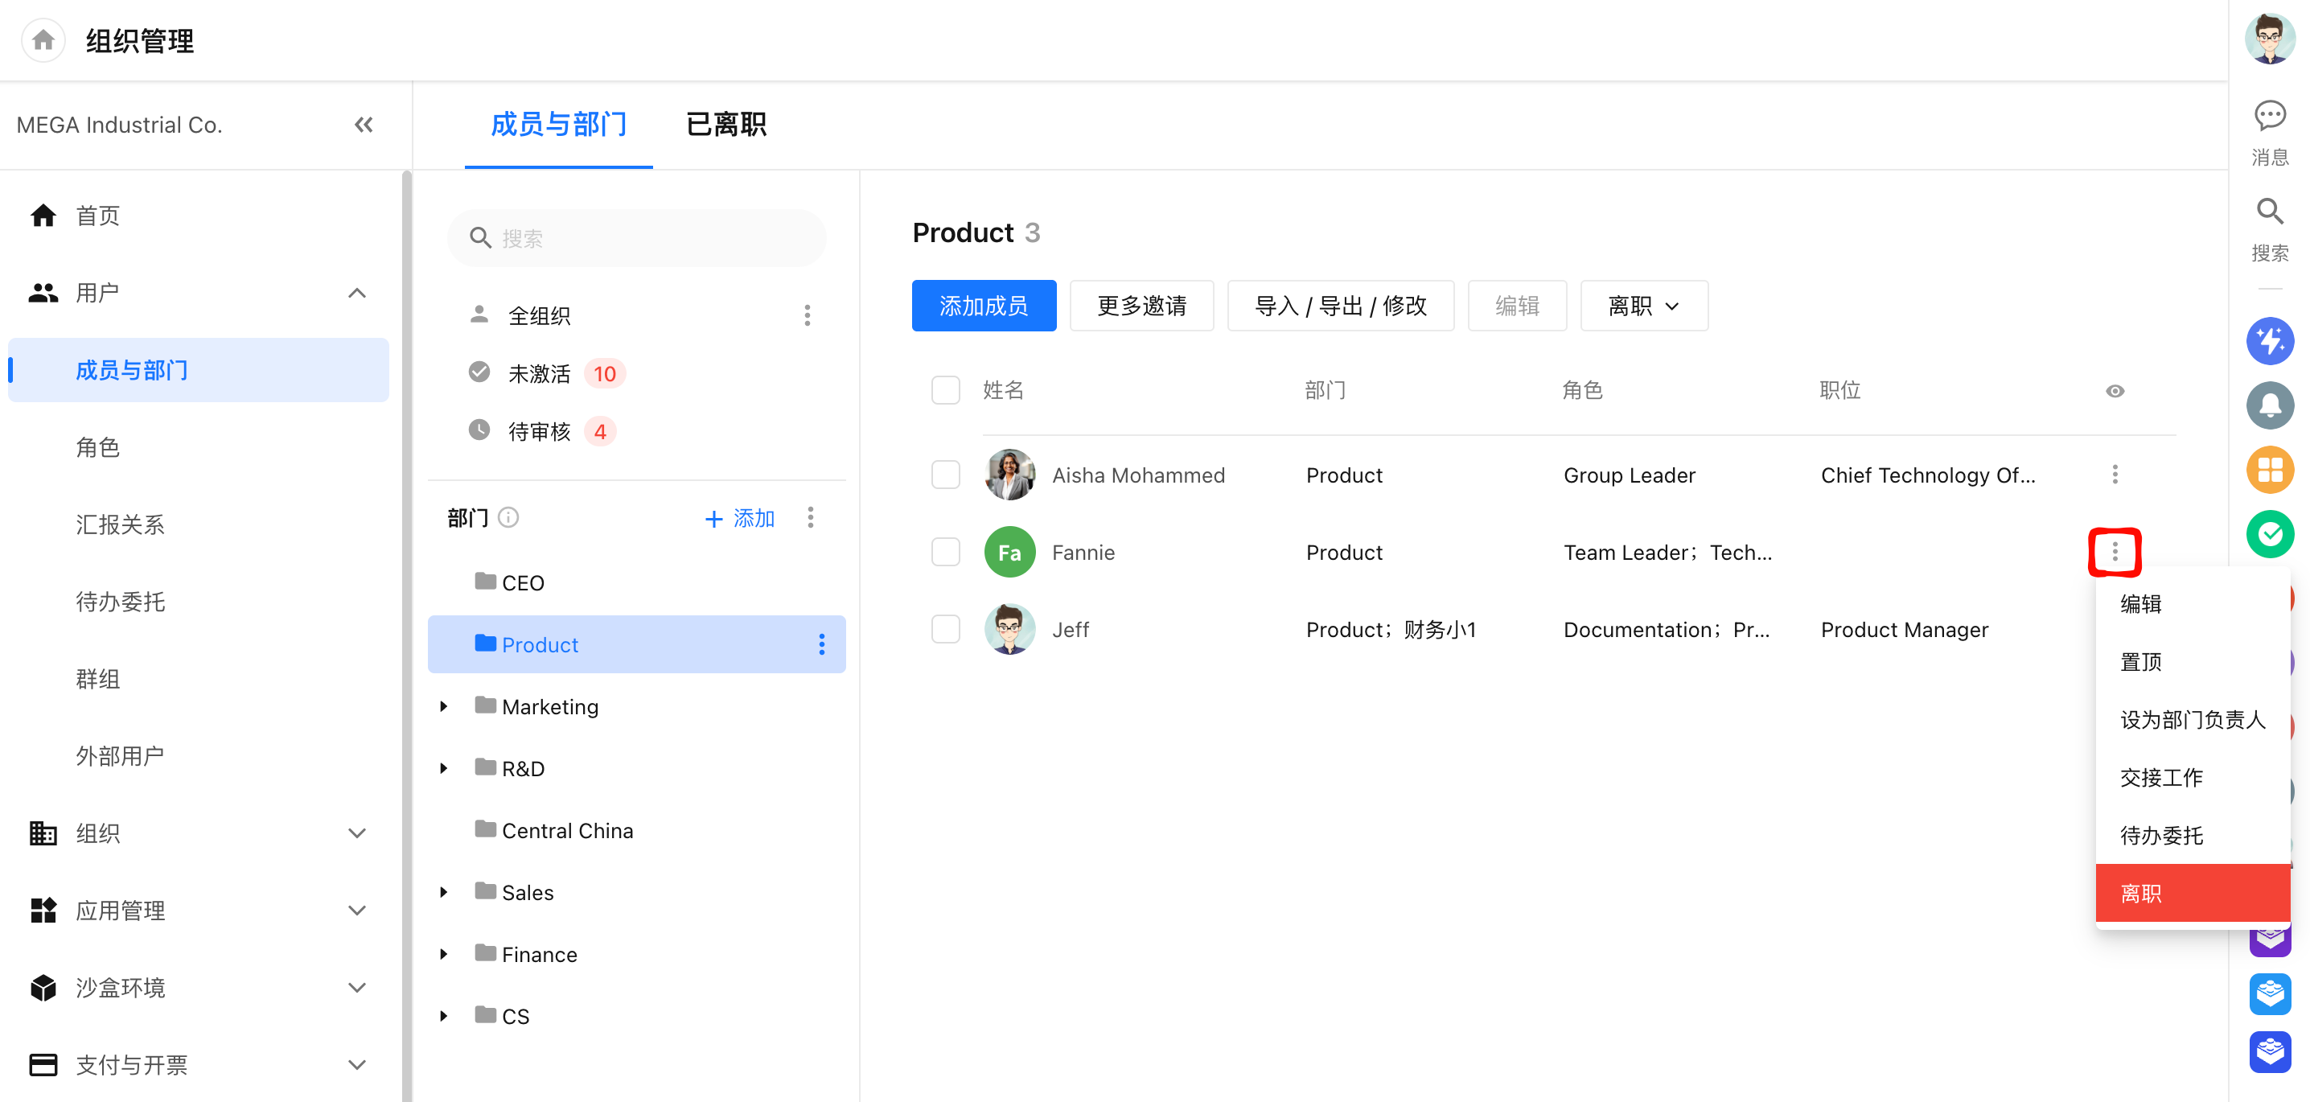Open three-dot menu next to 全组织

(807, 315)
